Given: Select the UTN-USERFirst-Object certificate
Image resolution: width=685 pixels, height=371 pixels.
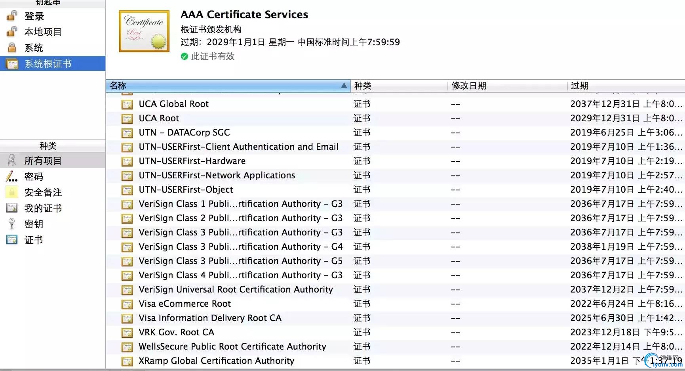Looking at the screenshot, I should [x=395, y=190].
